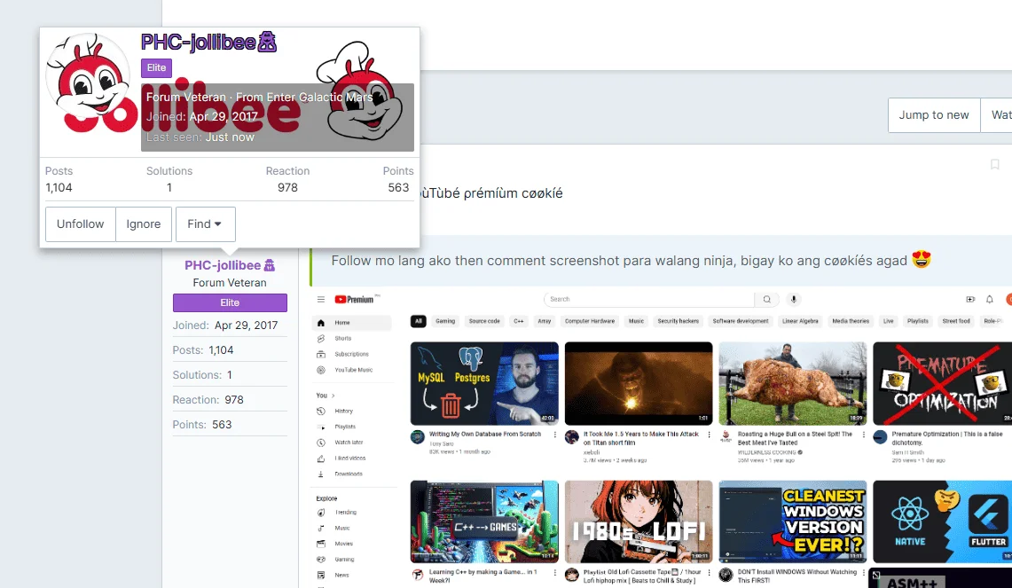Viewport: 1012px width, 588px height.
Task: Click the Points count 563 in popup
Action: [398, 187]
